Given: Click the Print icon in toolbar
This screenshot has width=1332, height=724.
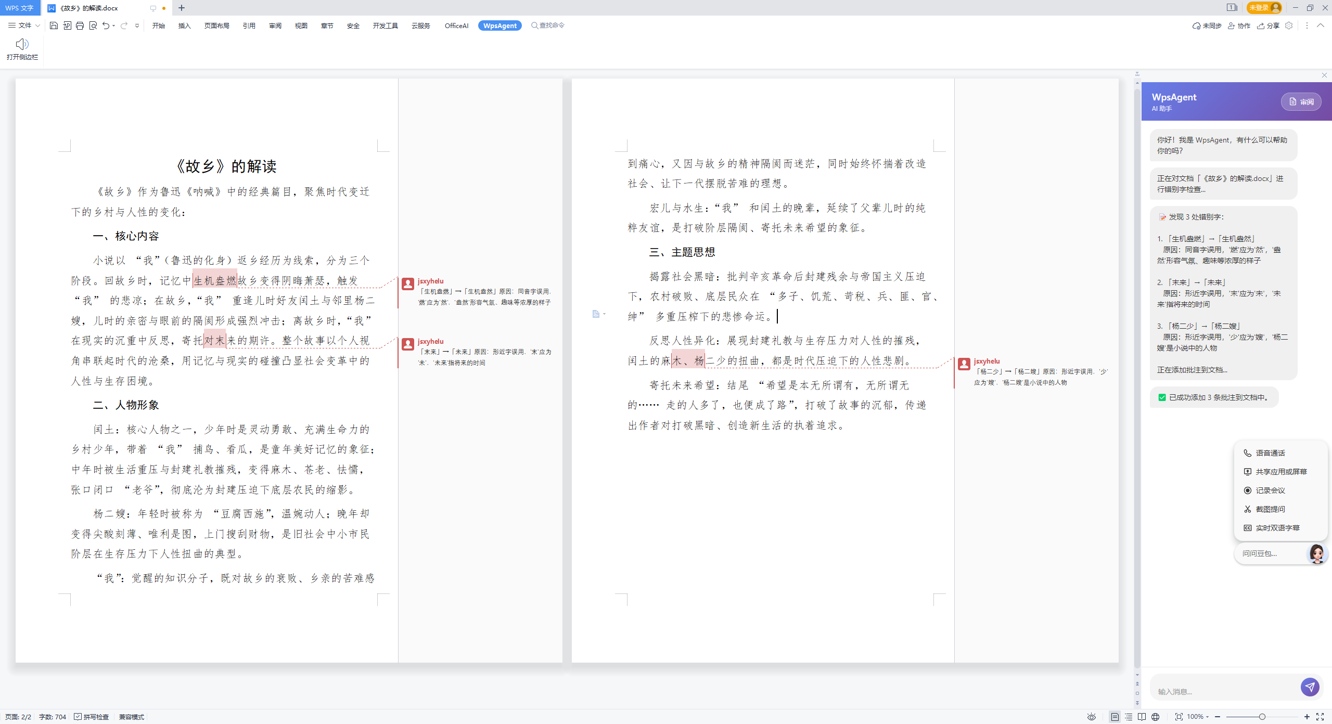Looking at the screenshot, I should (80, 25).
